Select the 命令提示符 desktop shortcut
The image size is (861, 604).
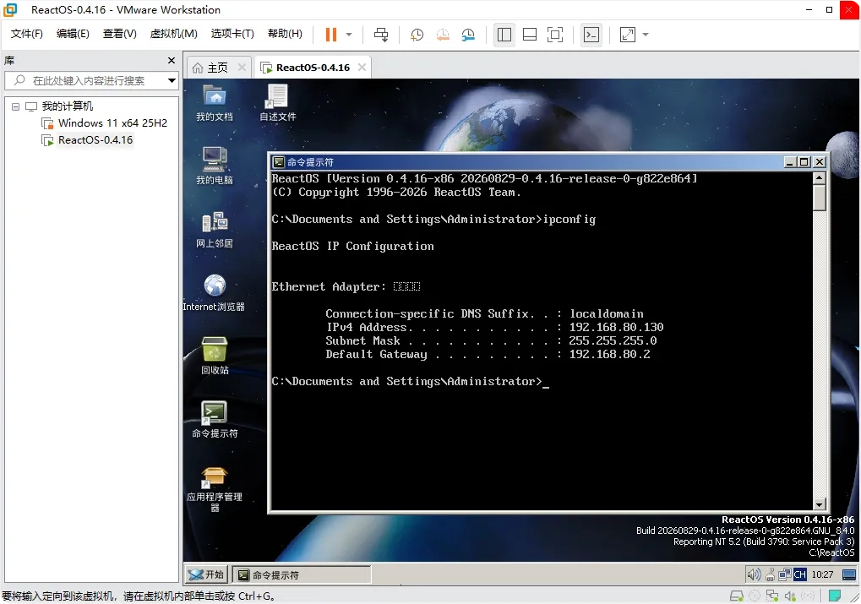point(215,420)
